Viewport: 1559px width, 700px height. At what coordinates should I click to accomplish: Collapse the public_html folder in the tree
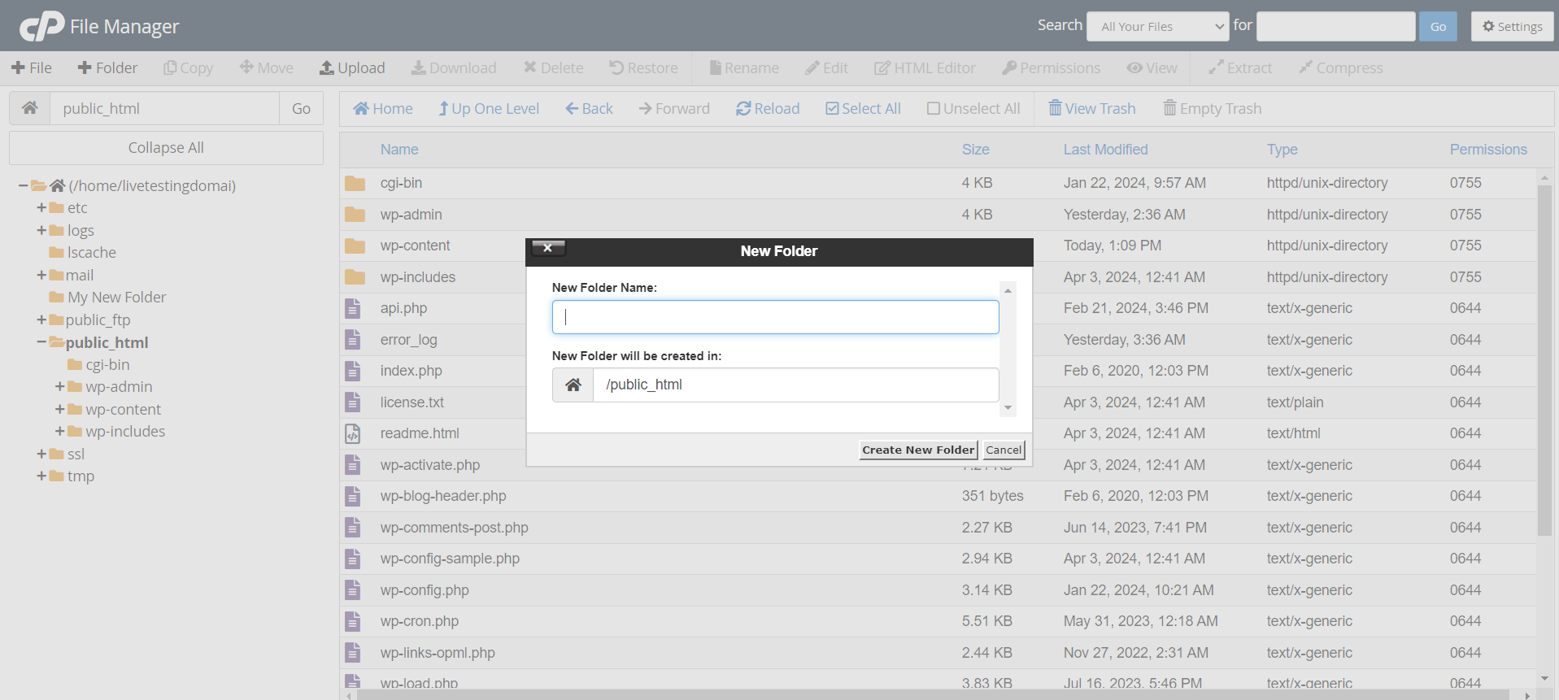click(x=41, y=342)
